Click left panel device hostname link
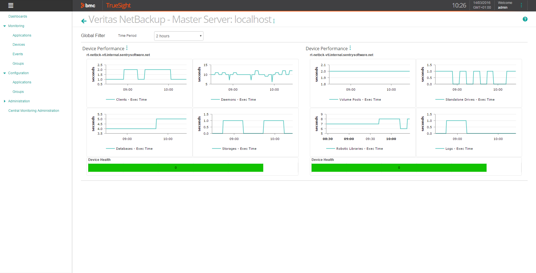Viewport: 536px width, 273px height. click(118, 55)
